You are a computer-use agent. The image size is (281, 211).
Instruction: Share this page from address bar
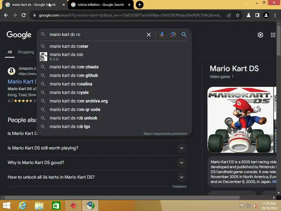[x=229, y=15]
